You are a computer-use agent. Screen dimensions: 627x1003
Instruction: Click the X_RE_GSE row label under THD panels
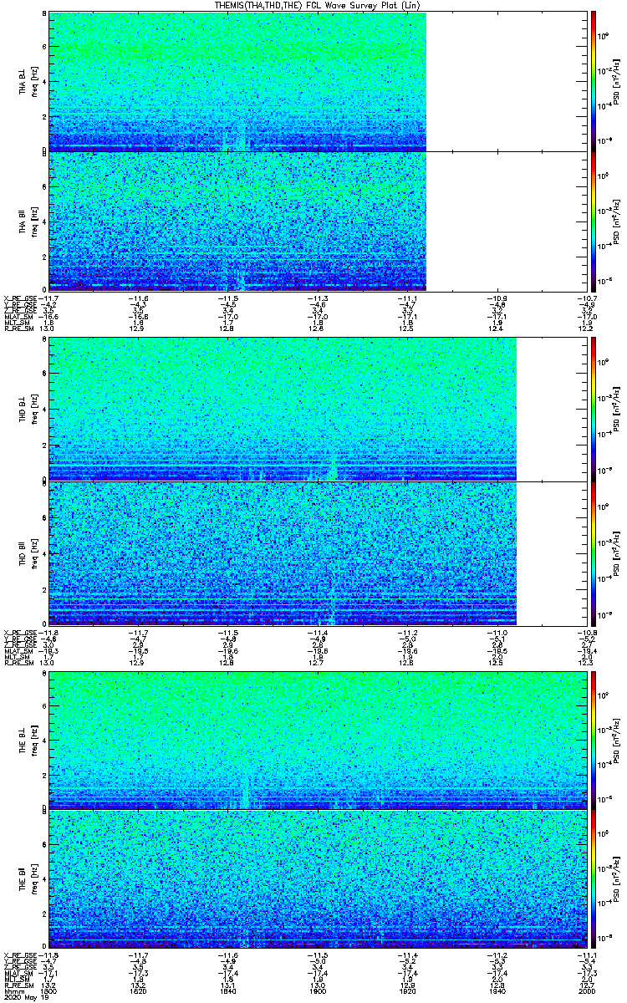point(21,632)
